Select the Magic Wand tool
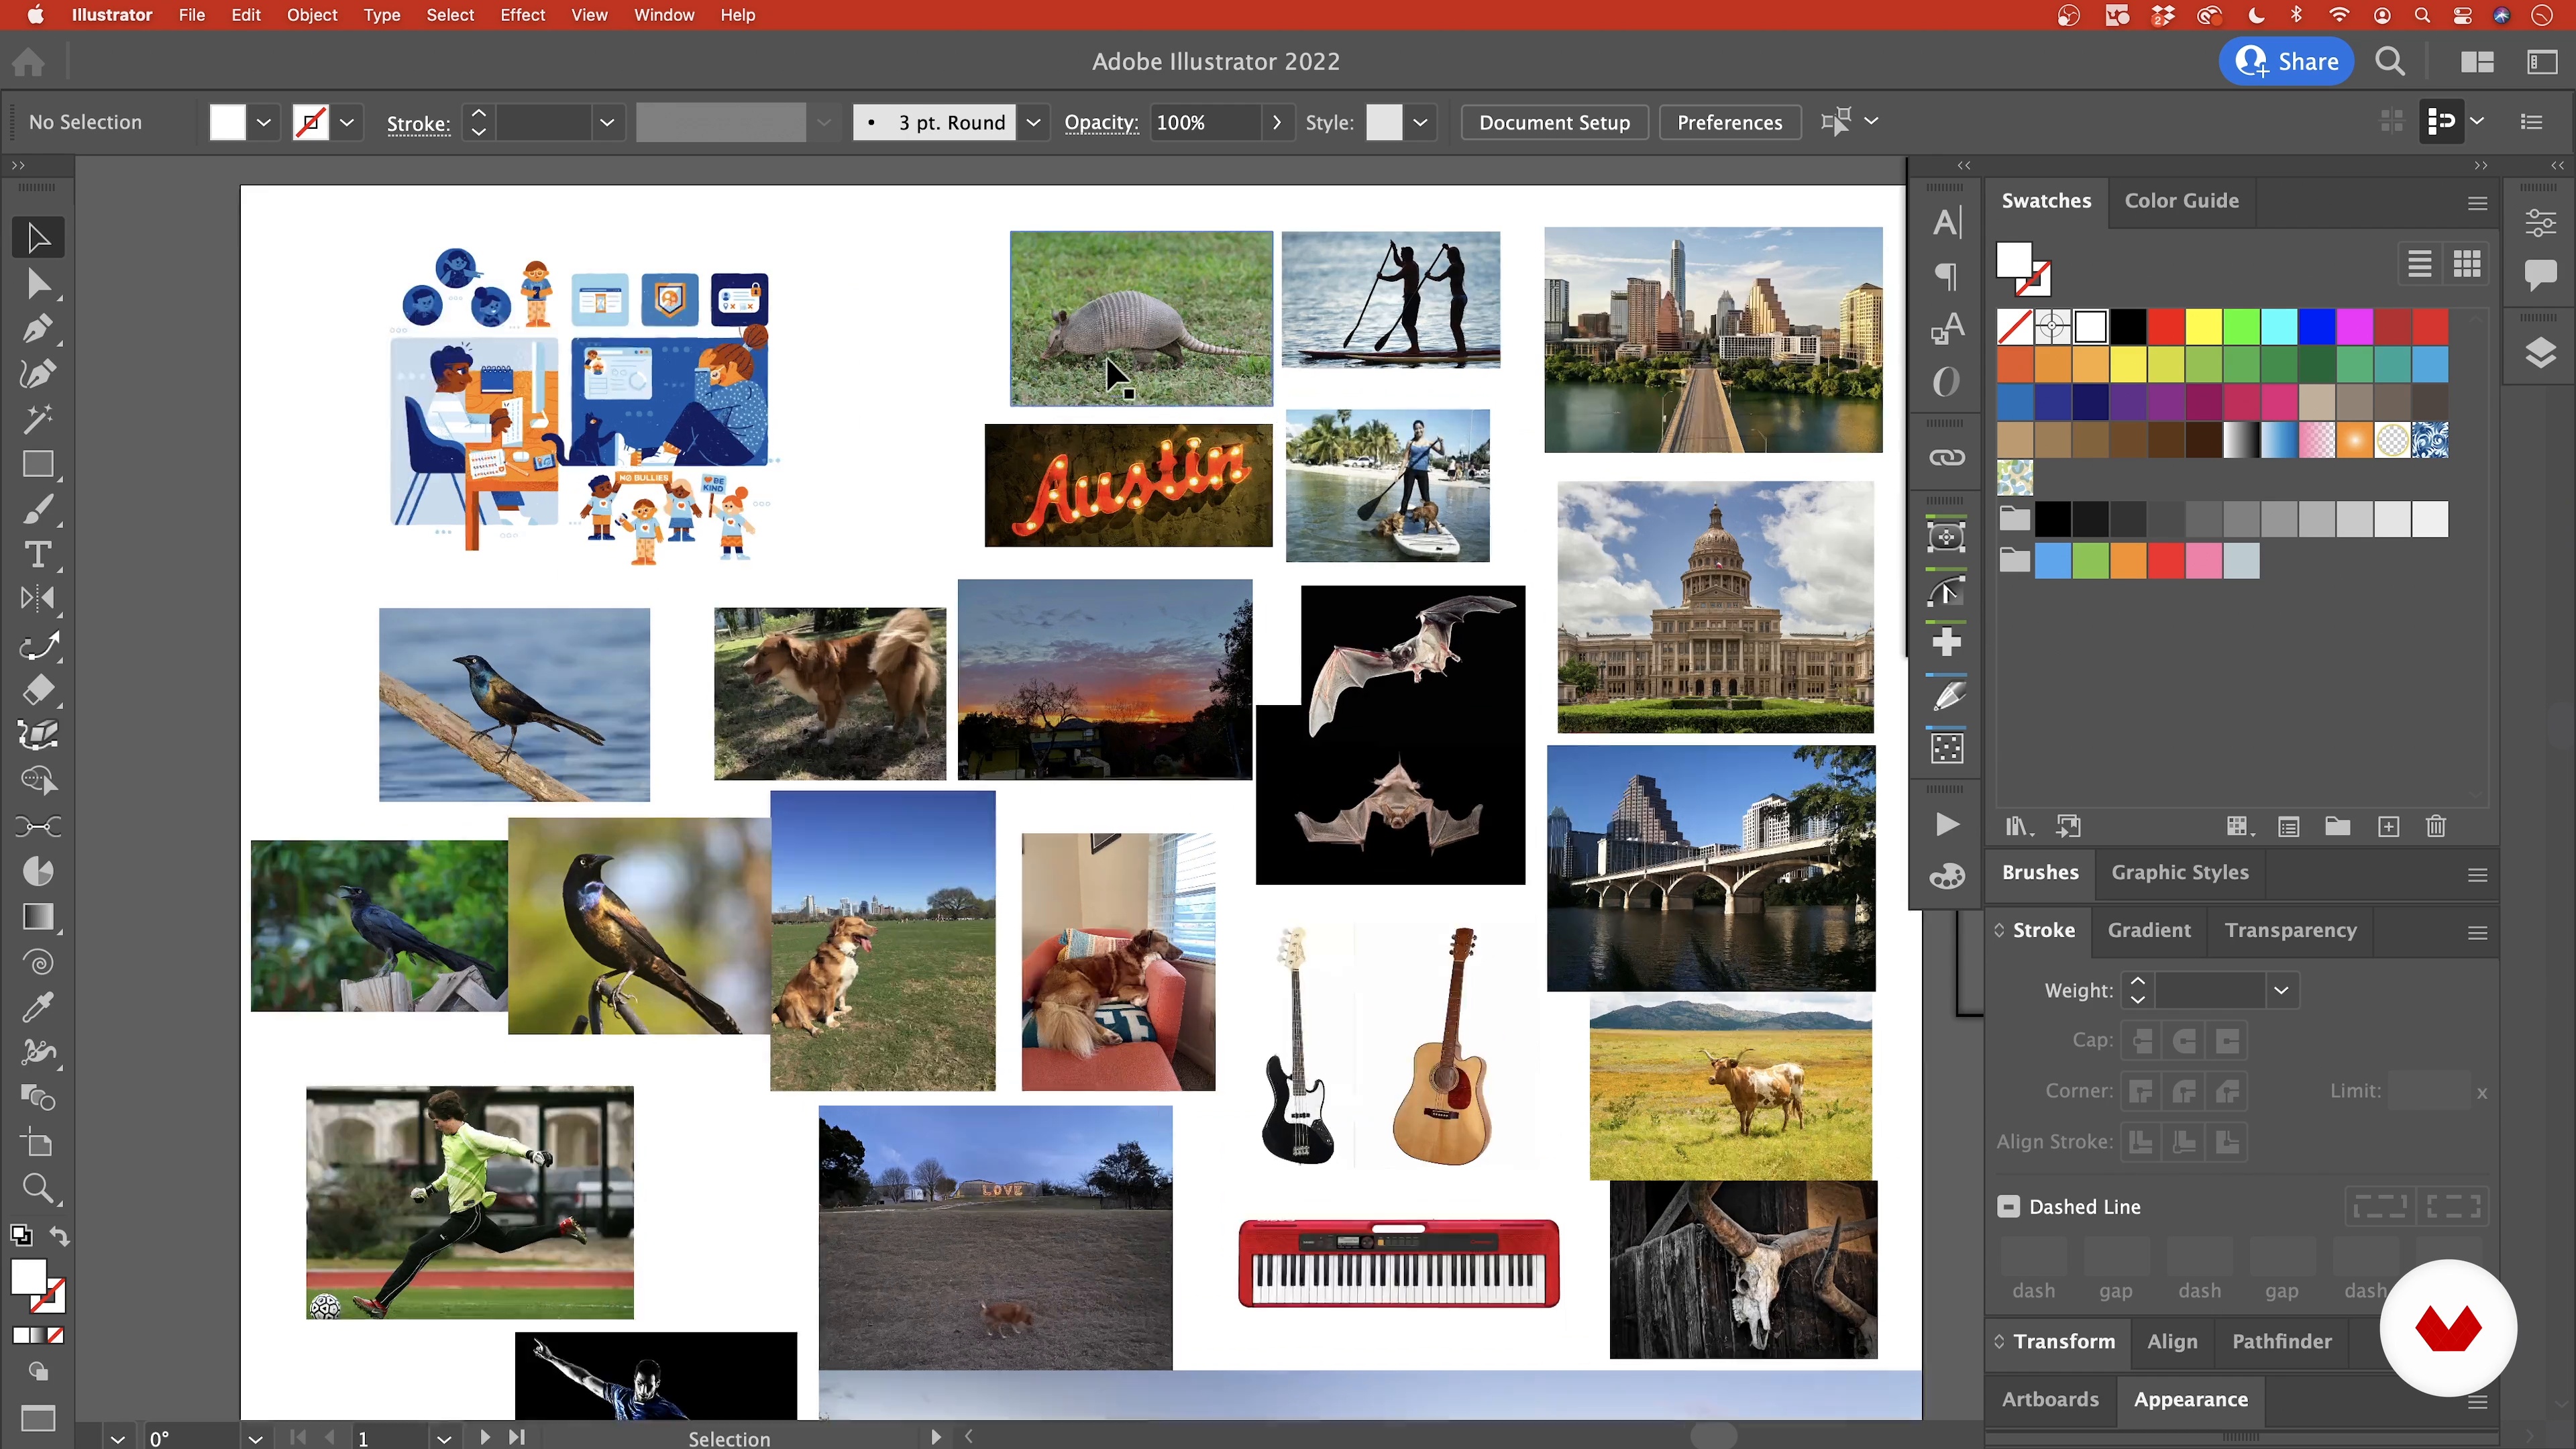This screenshot has height=1449, width=2576. click(38, 419)
